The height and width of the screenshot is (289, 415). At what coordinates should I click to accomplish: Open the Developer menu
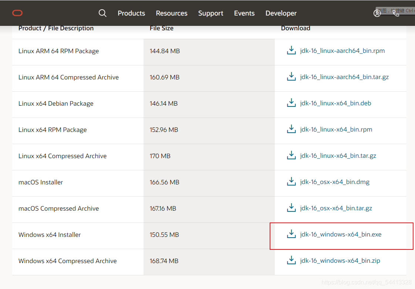[x=281, y=13]
